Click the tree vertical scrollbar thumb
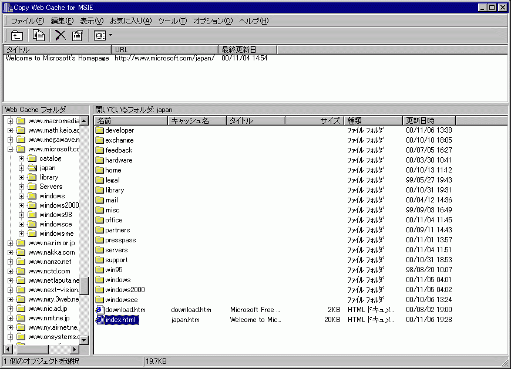Screen dimensions: 511x369 (84, 286)
